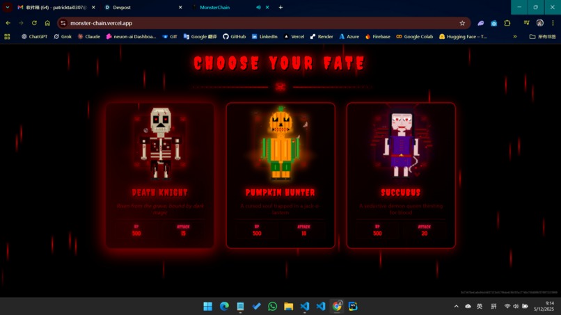The image size is (561, 315).
Task: Open the clock showing 5/12/2025
Action: point(544,307)
